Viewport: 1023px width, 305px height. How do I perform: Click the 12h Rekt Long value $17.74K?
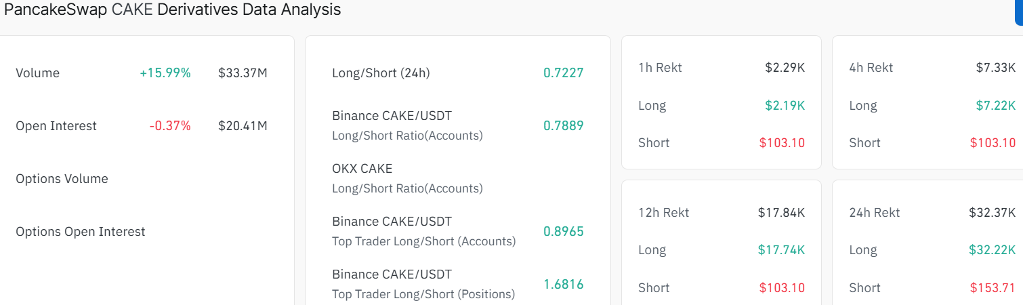(781, 250)
